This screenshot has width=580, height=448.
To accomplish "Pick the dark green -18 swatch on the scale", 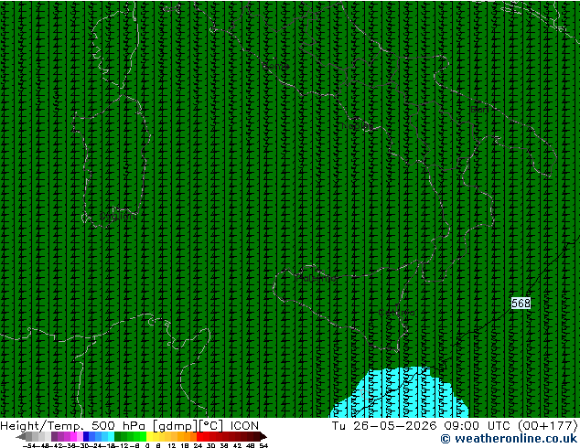I will [118, 436].
